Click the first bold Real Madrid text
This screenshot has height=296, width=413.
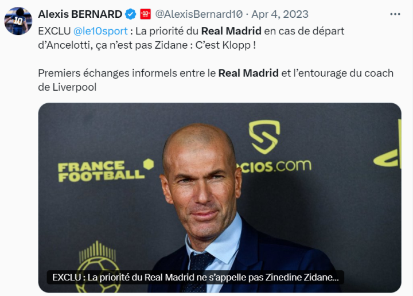click(231, 31)
